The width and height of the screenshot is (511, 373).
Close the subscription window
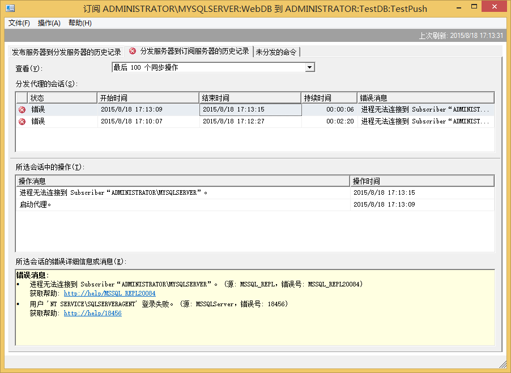(x=494, y=7)
